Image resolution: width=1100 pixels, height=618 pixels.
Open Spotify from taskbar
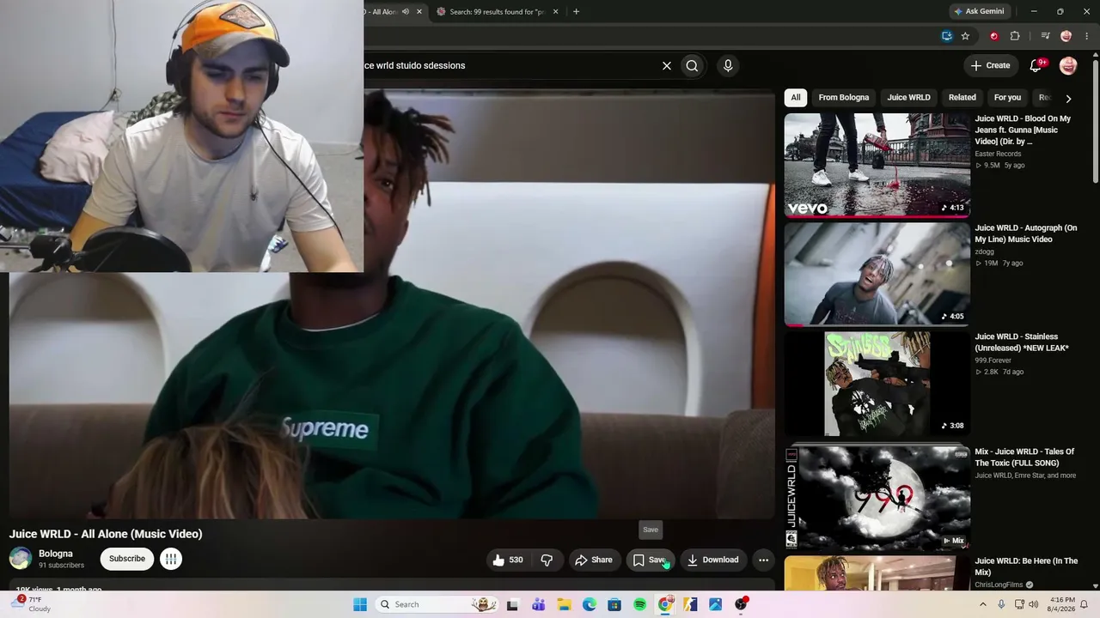click(639, 604)
